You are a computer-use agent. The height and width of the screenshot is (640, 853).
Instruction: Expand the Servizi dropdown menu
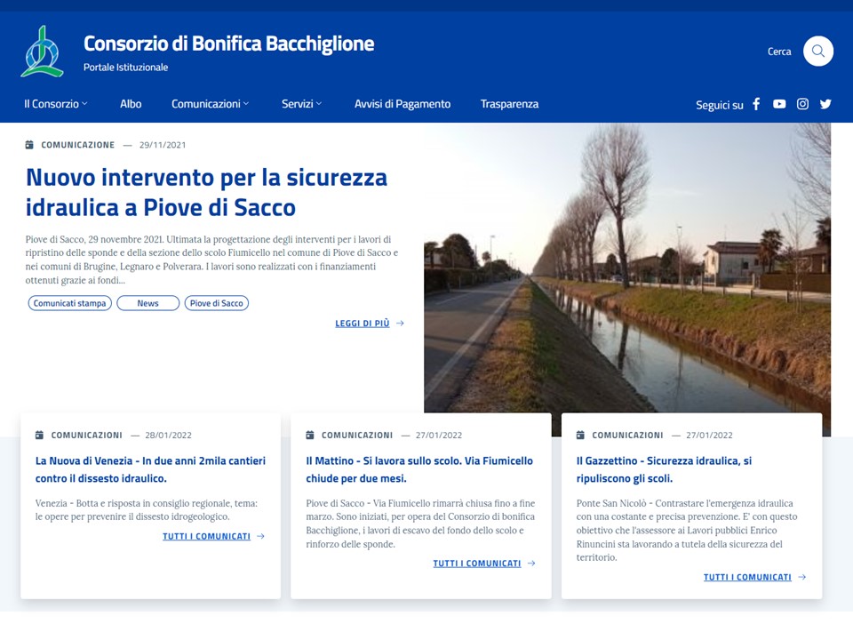click(x=301, y=104)
